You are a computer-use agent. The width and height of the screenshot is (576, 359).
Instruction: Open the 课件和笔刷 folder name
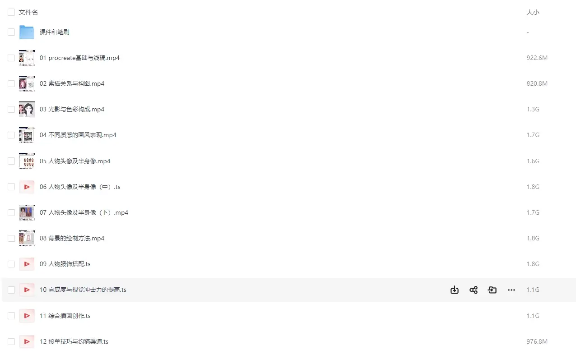coord(54,32)
